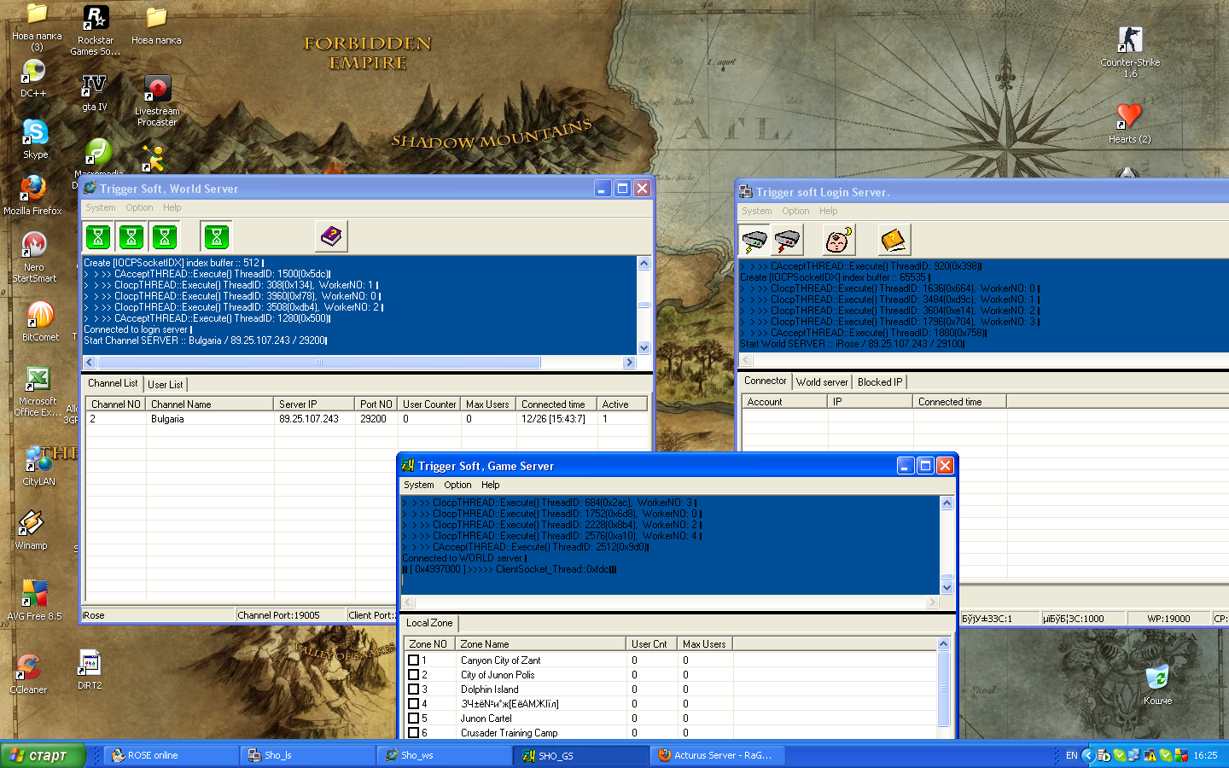Switch to the User List tab
Viewport: 1229px width, 768px height.
(165, 384)
